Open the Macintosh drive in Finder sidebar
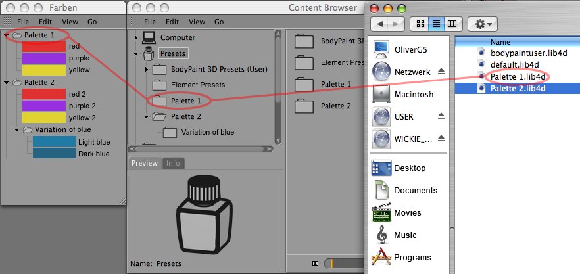The image size is (580, 274). 381,94
